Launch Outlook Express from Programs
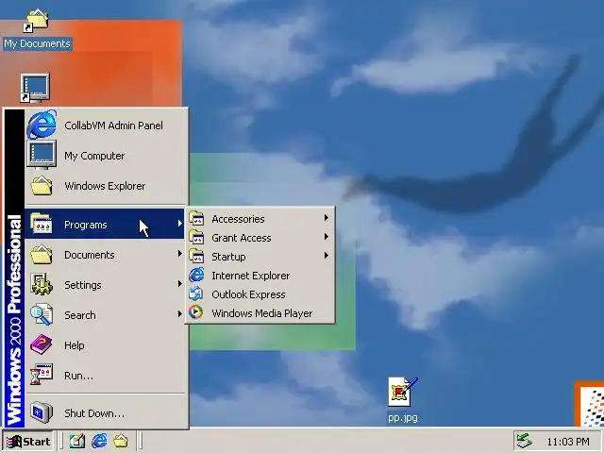 pyautogui.click(x=260, y=294)
